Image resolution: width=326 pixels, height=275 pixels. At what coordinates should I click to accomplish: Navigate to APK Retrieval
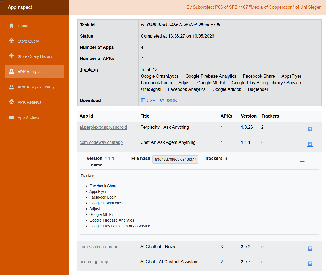tap(34, 102)
